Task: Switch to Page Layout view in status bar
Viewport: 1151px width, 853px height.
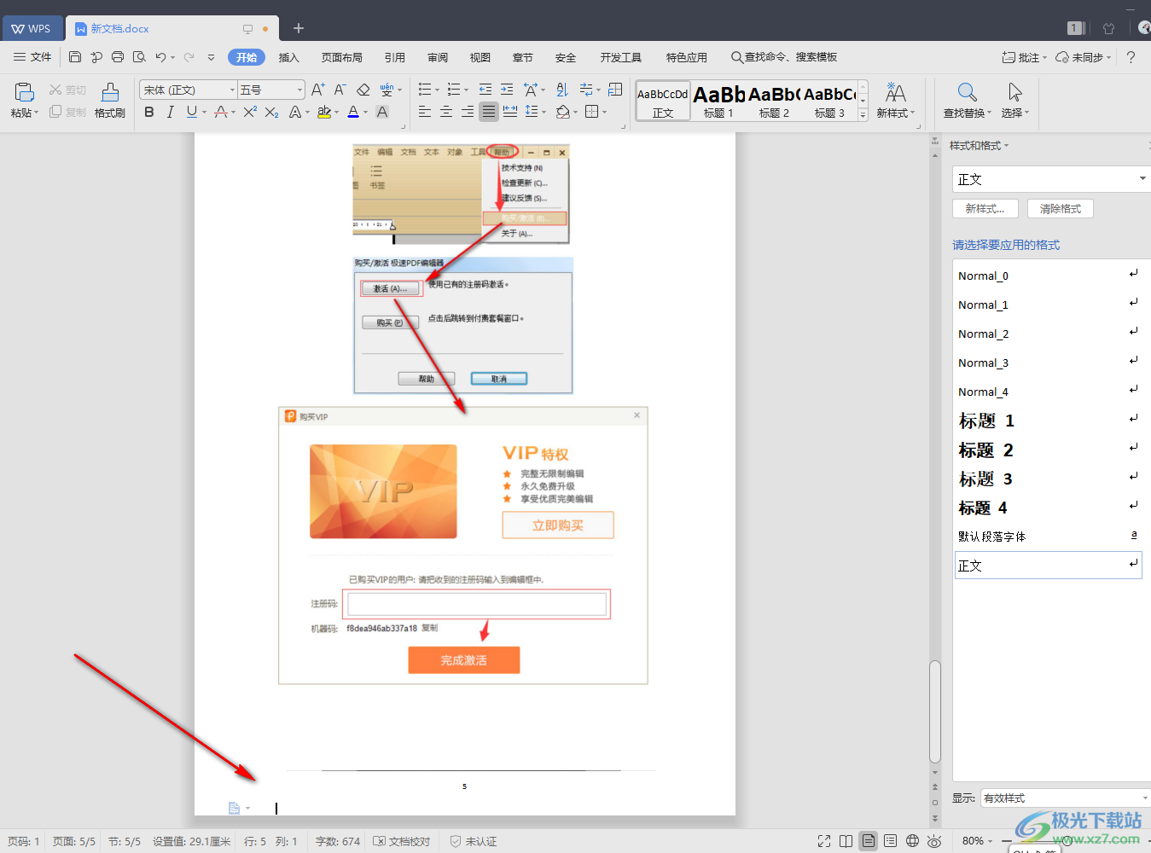Action: (x=868, y=841)
